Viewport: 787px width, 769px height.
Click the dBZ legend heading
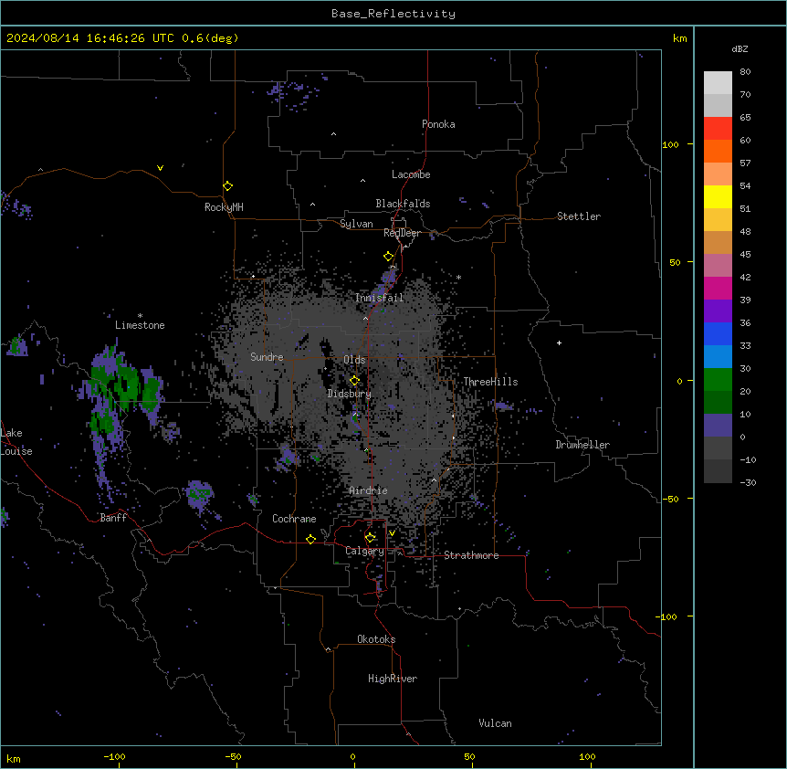740,48
